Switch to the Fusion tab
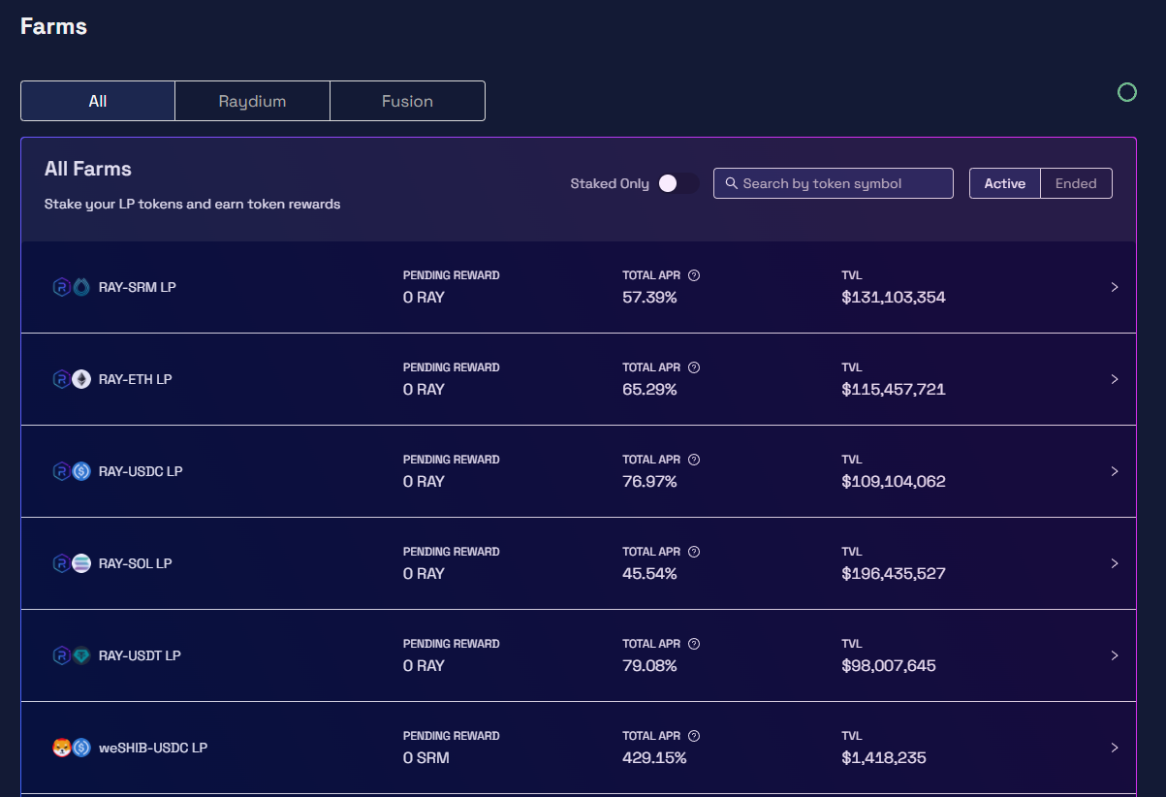The height and width of the screenshot is (797, 1166). (407, 101)
